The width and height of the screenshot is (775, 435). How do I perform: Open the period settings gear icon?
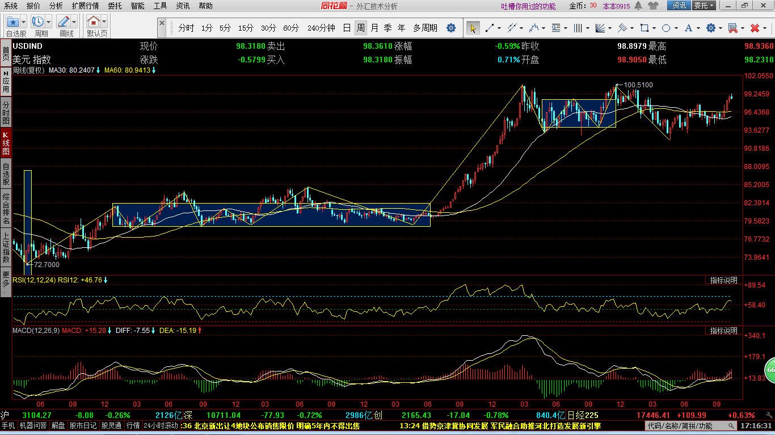point(451,28)
